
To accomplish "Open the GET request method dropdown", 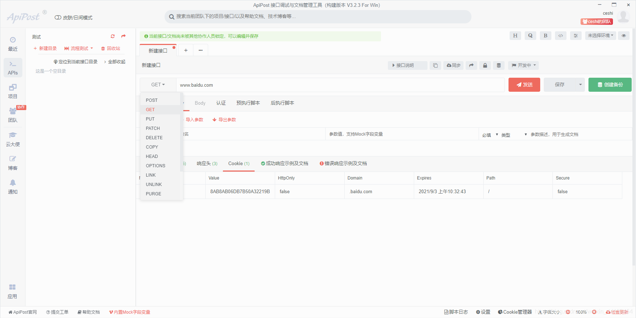I will click(158, 85).
